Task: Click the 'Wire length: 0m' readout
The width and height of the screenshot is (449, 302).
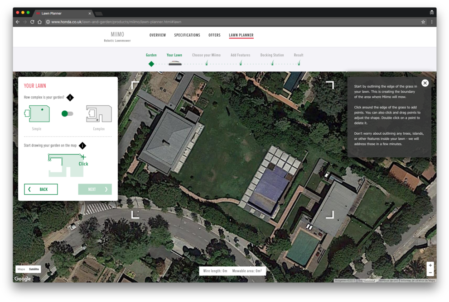Action: pyautogui.click(x=215, y=271)
